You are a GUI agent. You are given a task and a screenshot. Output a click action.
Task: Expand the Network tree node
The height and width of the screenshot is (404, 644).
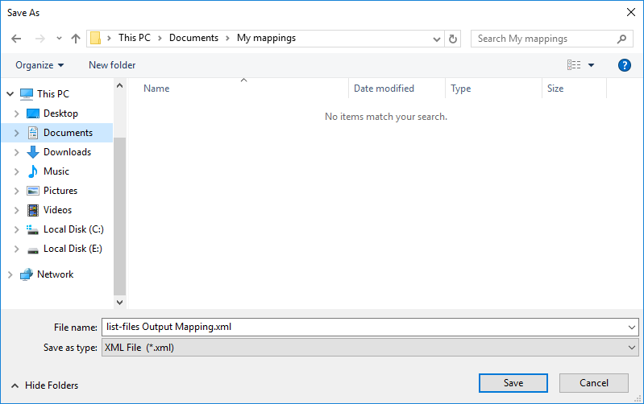click(x=10, y=274)
